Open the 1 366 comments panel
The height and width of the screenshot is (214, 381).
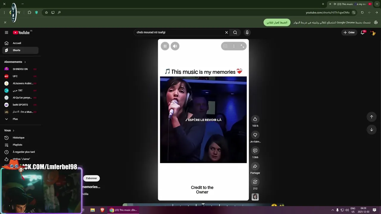pos(255,151)
